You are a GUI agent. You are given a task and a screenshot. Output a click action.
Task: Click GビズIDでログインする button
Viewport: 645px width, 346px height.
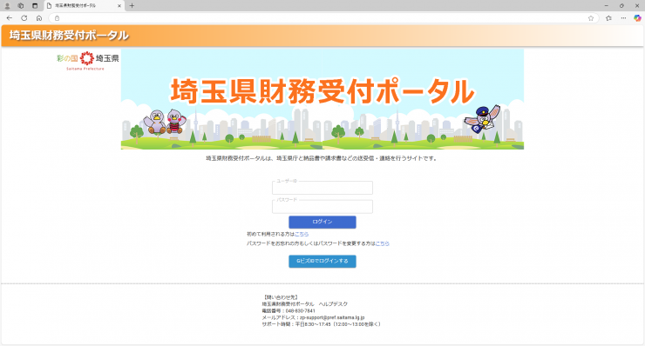[x=322, y=261]
